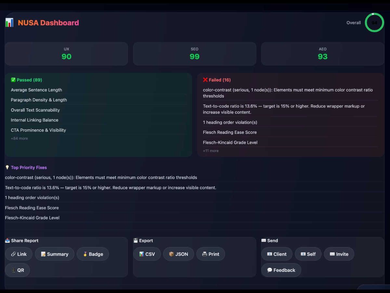Send the report to Self

[x=308, y=254]
